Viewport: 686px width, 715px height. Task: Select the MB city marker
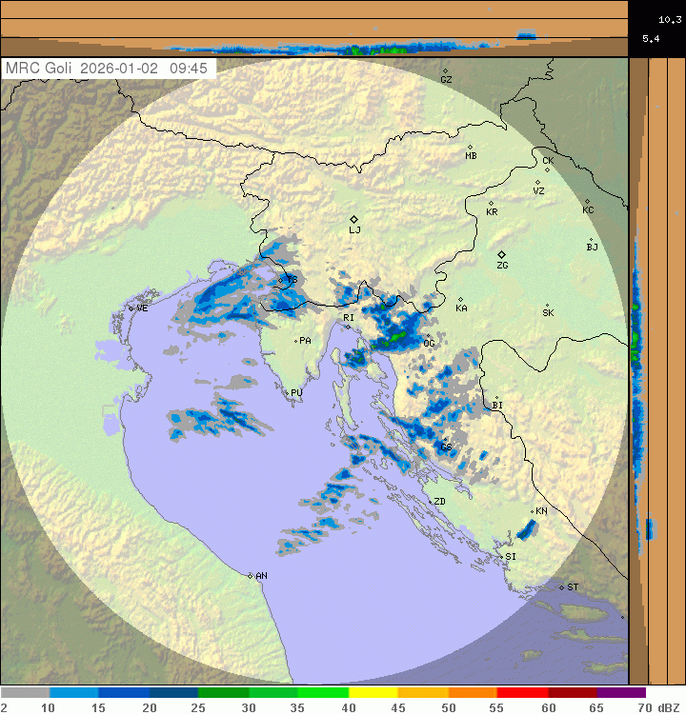470,147
